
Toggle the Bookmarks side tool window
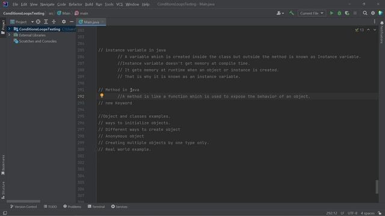[3, 164]
